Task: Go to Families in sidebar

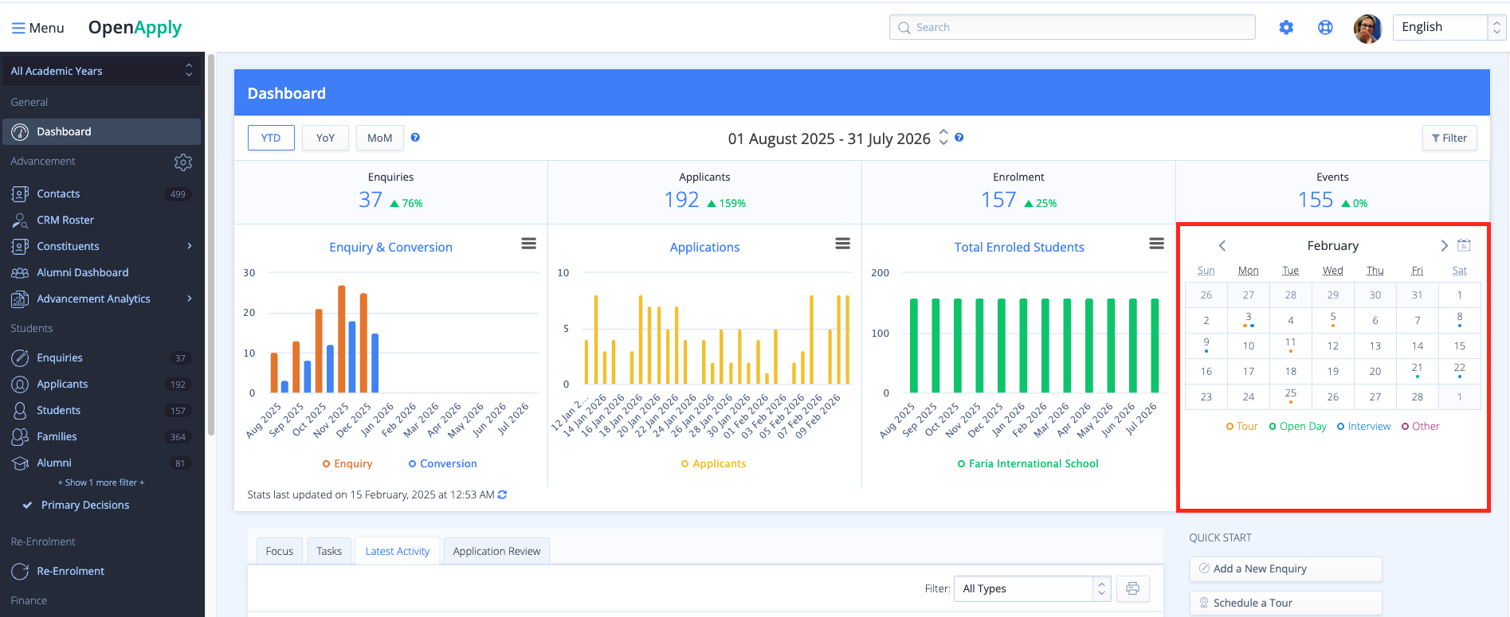Action: (57, 436)
